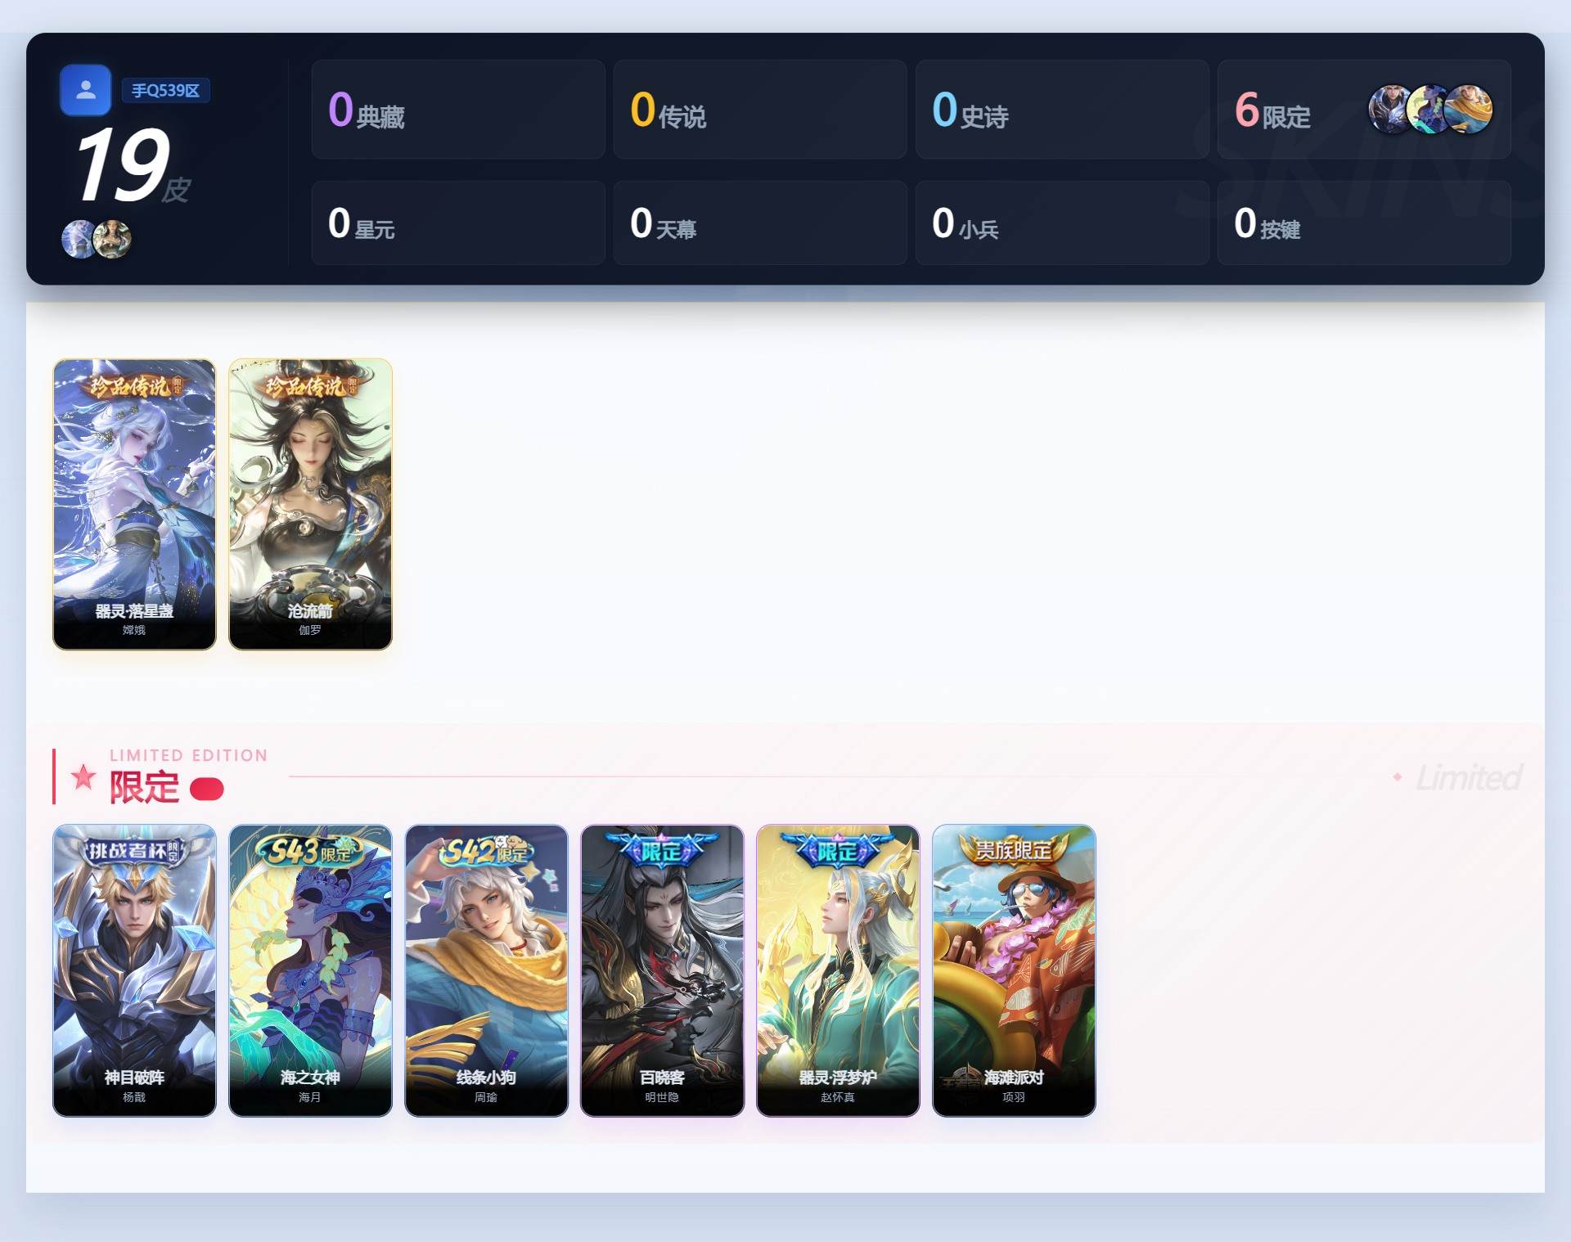Select the 百晓客 明世隐 skin card

(x=662, y=970)
